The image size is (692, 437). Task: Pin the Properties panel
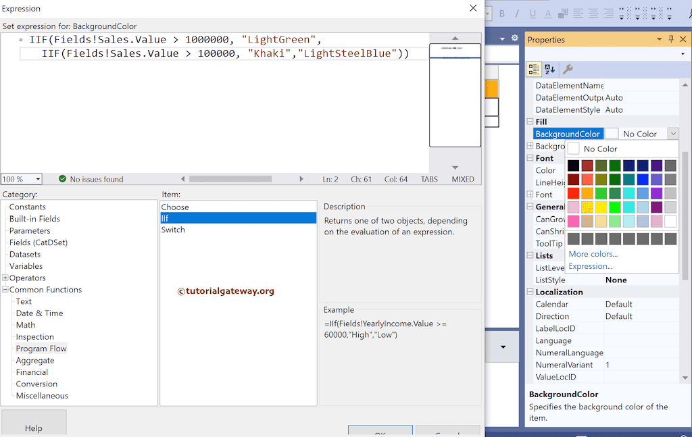coord(671,39)
